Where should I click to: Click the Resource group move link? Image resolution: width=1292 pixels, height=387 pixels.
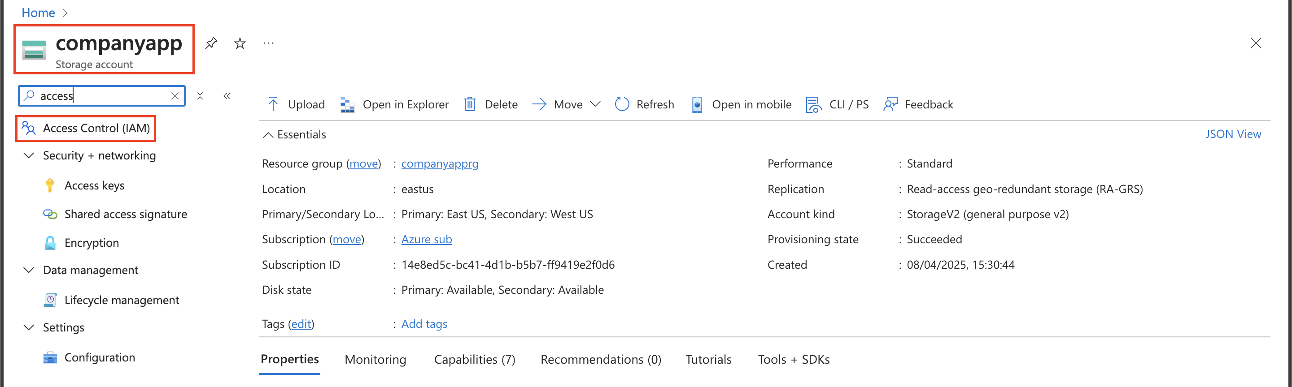[364, 163]
